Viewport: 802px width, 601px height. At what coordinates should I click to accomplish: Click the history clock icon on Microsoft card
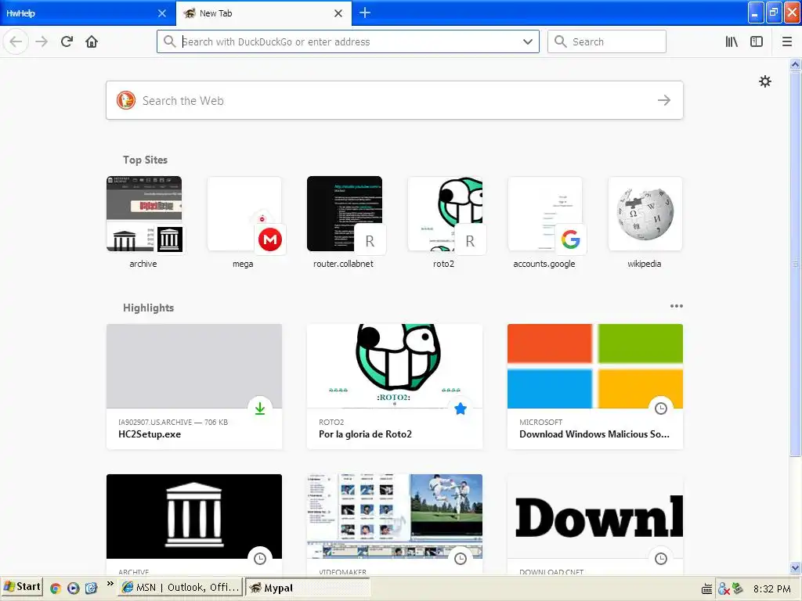click(661, 408)
